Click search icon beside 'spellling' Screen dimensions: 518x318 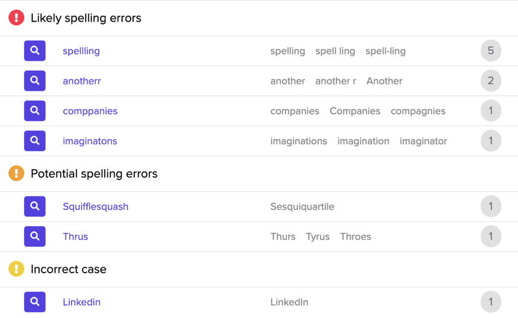(x=35, y=51)
